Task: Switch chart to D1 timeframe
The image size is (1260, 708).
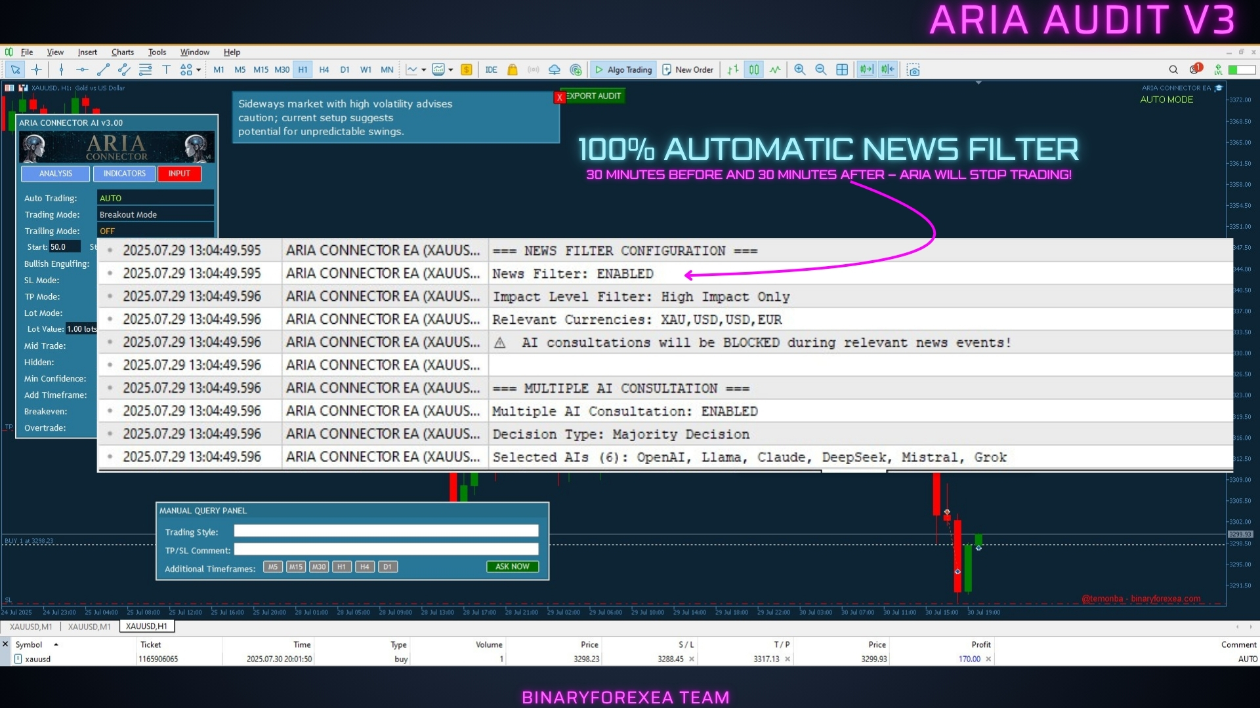Action: click(x=345, y=69)
